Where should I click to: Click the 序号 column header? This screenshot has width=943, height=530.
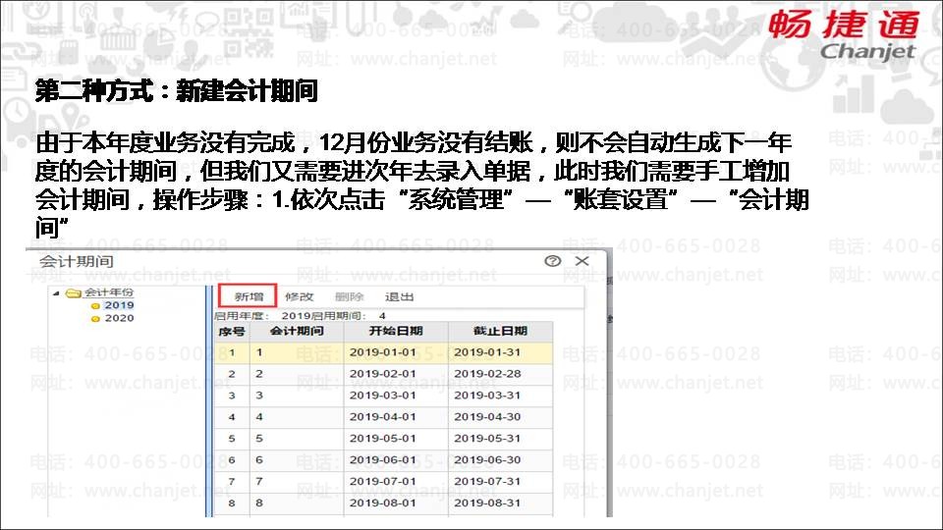[232, 331]
